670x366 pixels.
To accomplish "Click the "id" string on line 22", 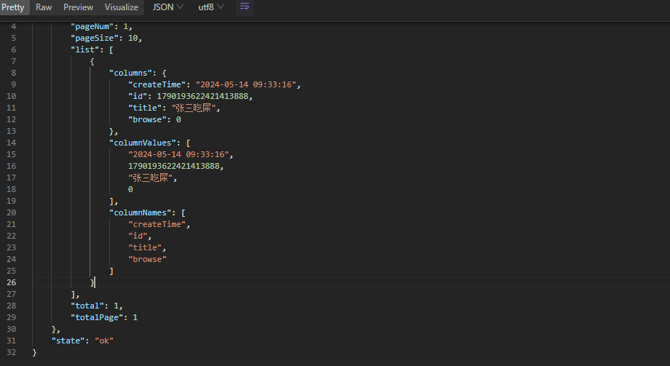I will tap(138, 236).
